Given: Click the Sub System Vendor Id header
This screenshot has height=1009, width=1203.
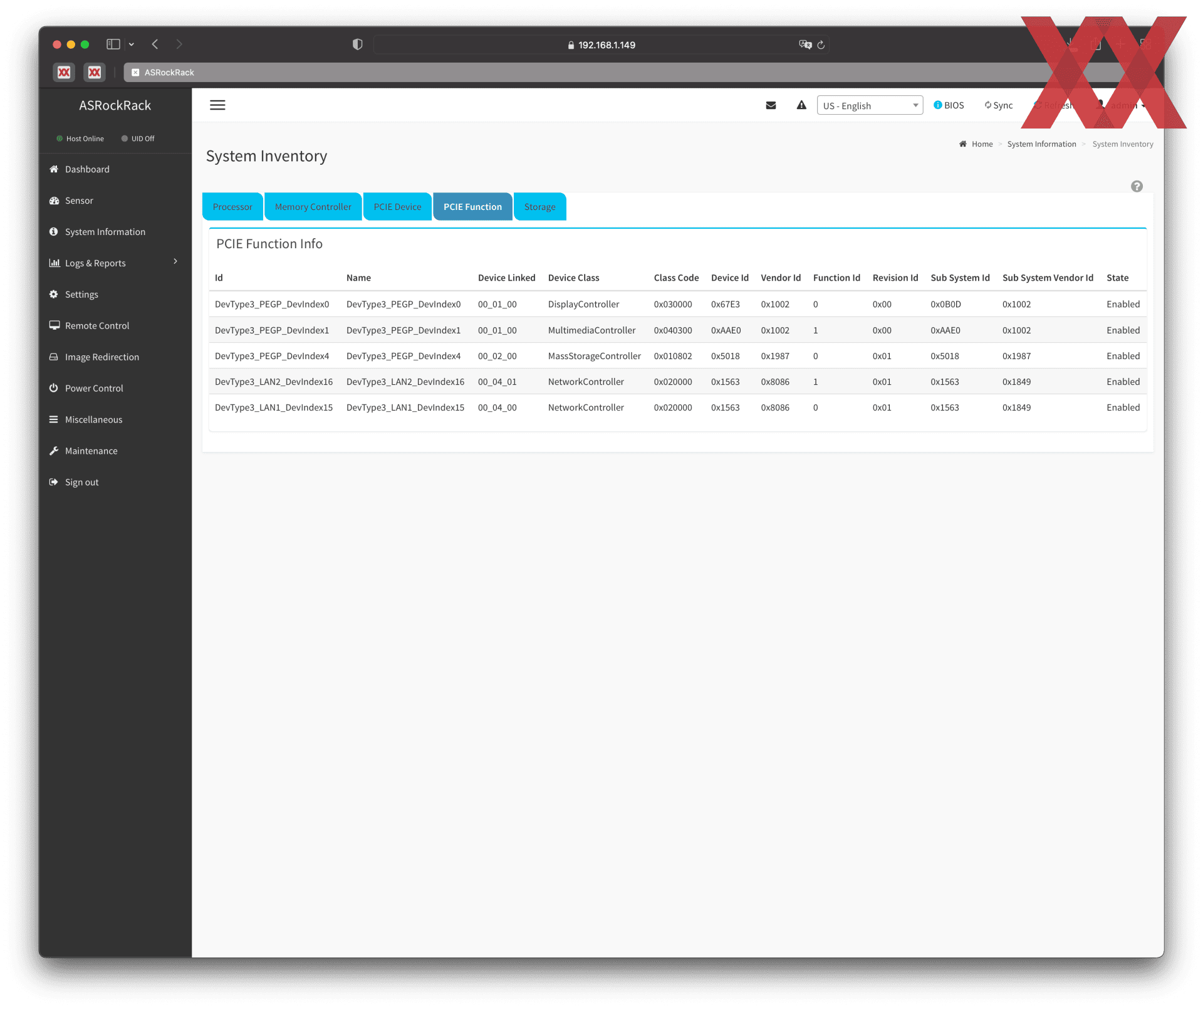Looking at the screenshot, I should click(1048, 278).
